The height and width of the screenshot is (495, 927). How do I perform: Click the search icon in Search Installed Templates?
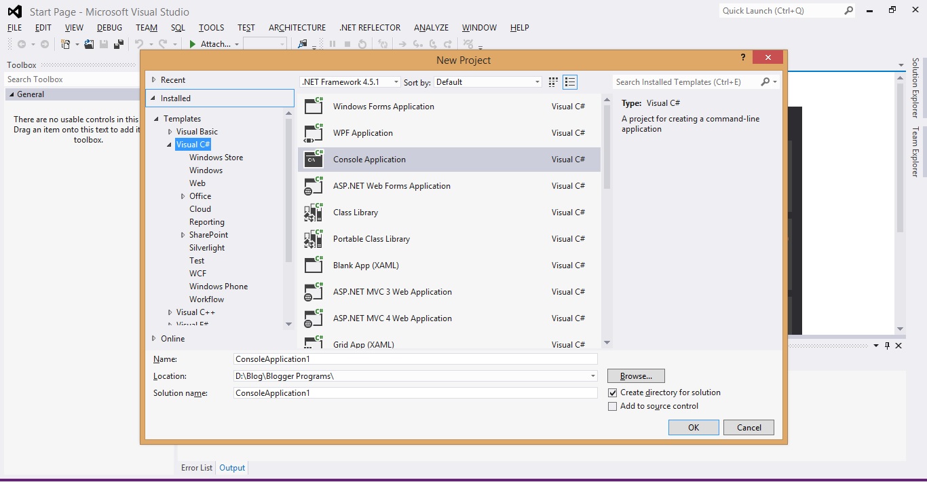766,81
